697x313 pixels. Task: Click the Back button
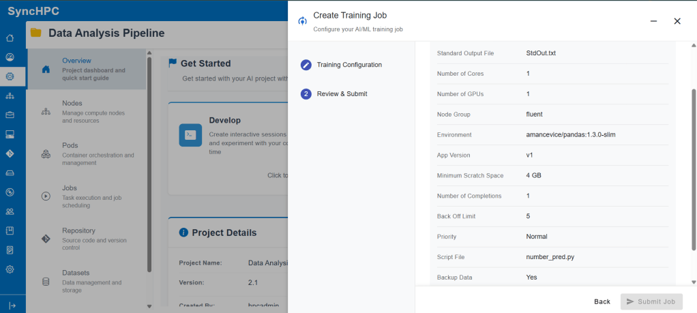coord(602,301)
